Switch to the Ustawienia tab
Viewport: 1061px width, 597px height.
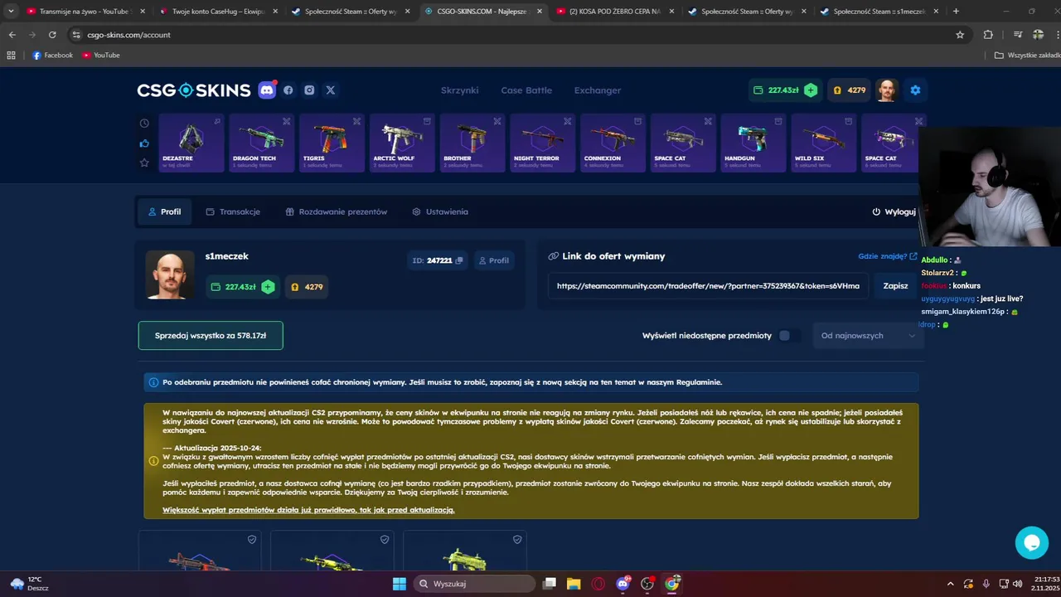[x=440, y=211]
